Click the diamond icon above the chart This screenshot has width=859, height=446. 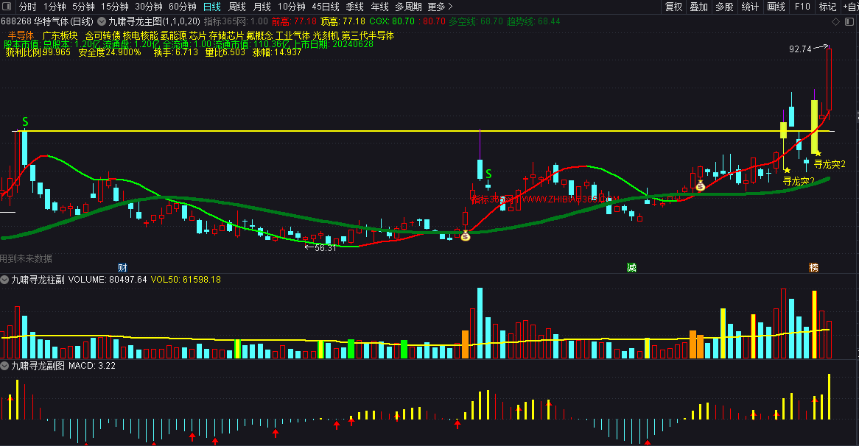tap(835, 21)
